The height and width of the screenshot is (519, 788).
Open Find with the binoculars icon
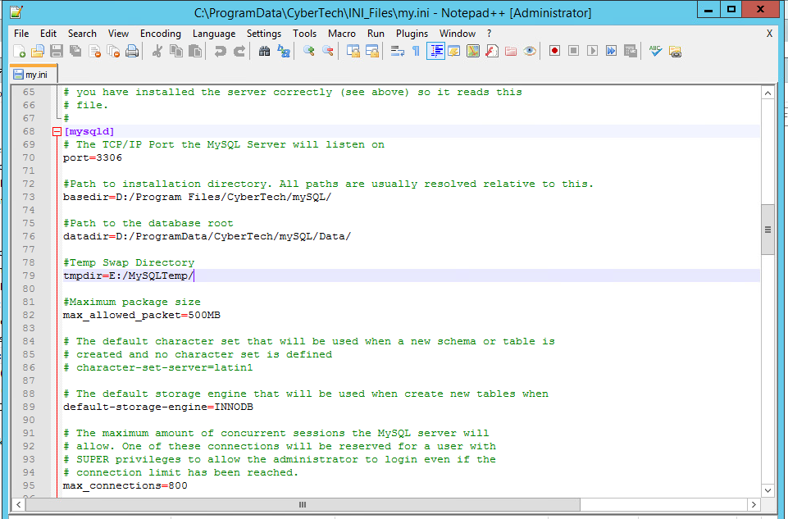(x=264, y=51)
